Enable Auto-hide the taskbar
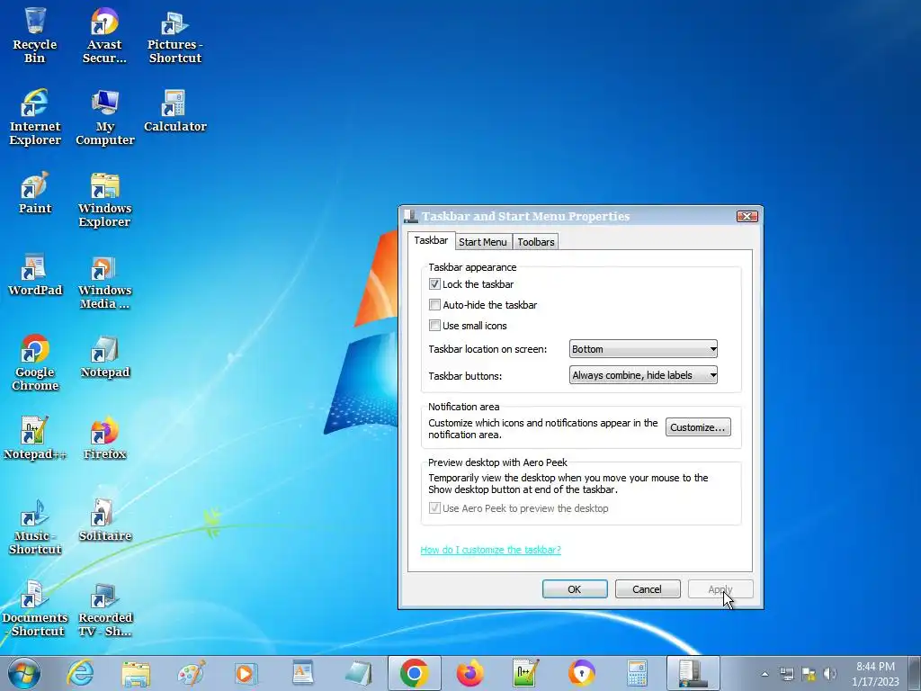The image size is (921, 691). point(434,305)
